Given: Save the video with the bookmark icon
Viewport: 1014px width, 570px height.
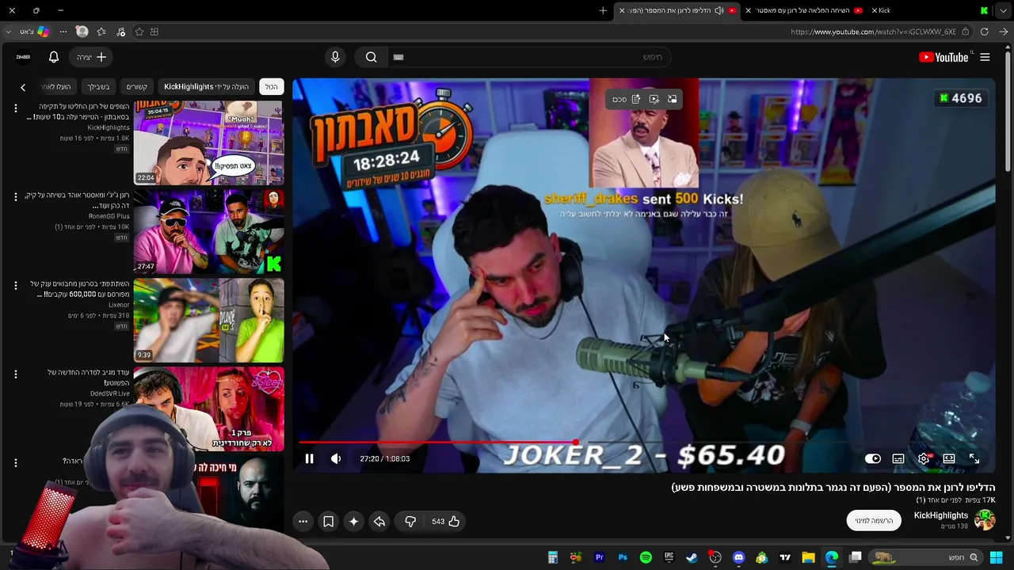Looking at the screenshot, I should click(328, 521).
